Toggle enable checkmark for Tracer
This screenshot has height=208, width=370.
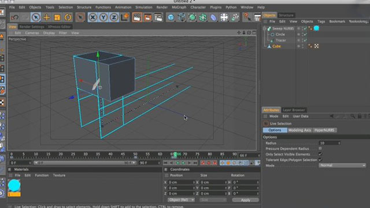tap(306, 40)
